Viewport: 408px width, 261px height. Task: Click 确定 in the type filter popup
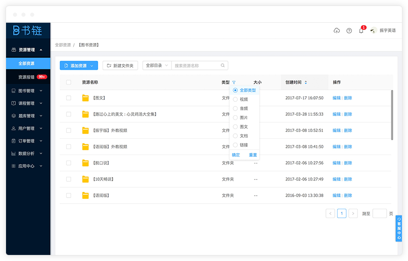tap(236, 155)
